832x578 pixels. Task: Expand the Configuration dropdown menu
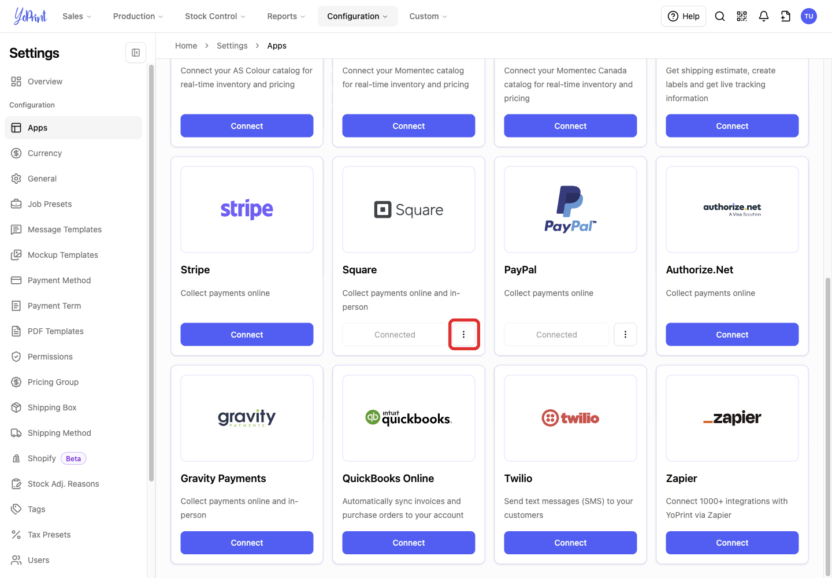click(x=357, y=16)
